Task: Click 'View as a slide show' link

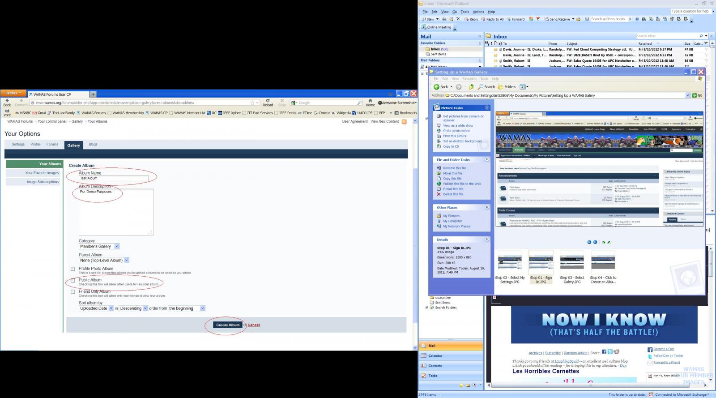Action: click(458, 126)
